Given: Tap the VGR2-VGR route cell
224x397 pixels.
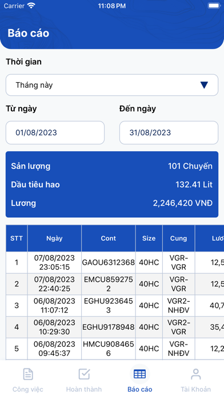Looking at the screenshot, I should coord(179,327).
